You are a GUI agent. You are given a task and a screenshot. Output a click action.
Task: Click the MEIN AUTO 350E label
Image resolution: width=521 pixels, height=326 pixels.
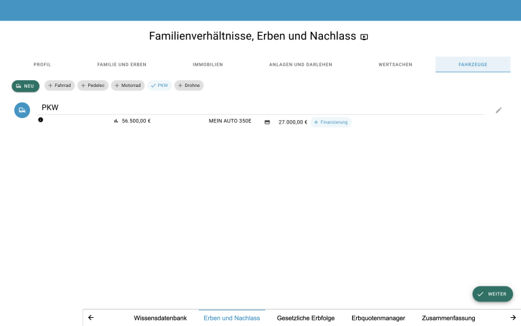pos(230,121)
